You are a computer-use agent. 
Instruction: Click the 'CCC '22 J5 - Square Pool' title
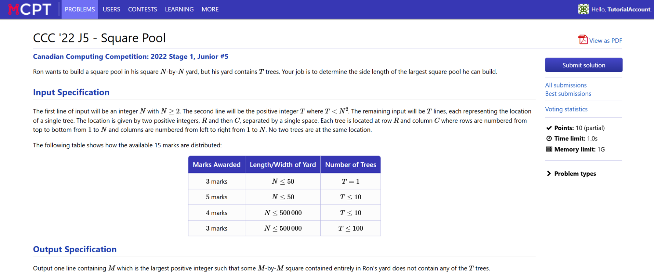coord(99,38)
